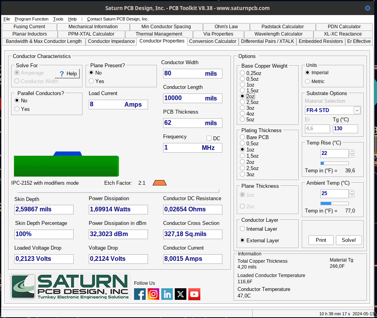Click the PCB Thickness input field
Screen dimensions: 377x318
tap(193, 123)
